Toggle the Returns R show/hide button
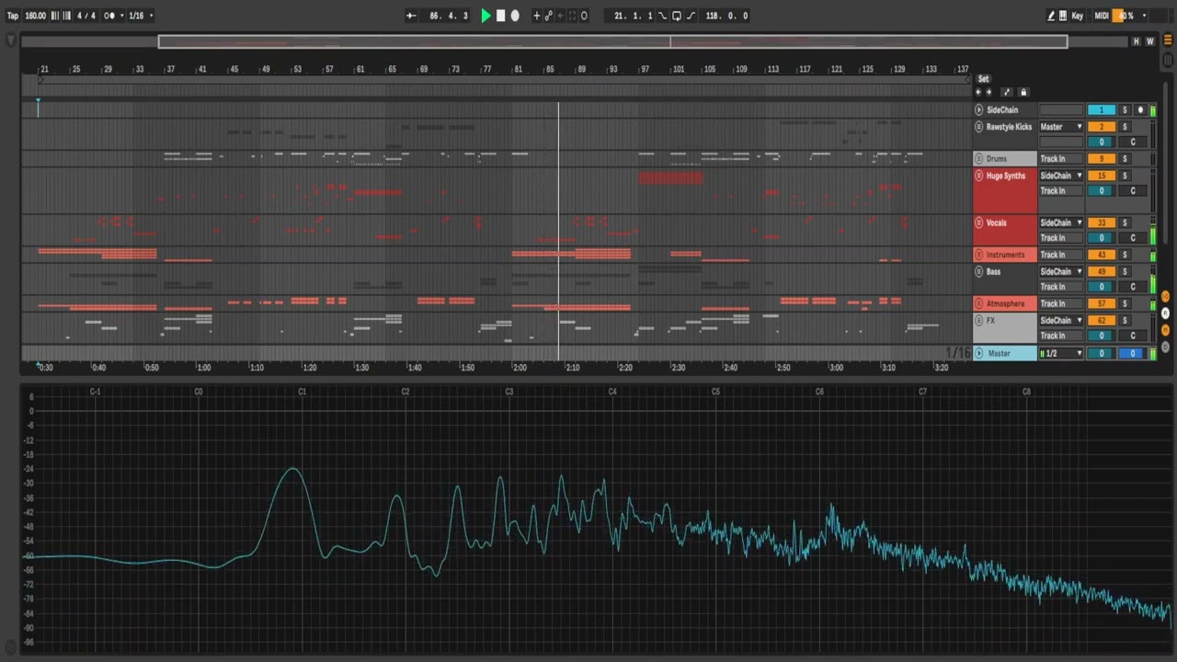This screenshot has height=662, width=1177. (x=1165, y=313)
